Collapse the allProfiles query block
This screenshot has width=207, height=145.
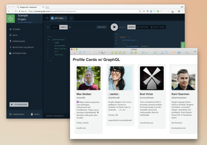pyautogui.click(x=49, y=40)
